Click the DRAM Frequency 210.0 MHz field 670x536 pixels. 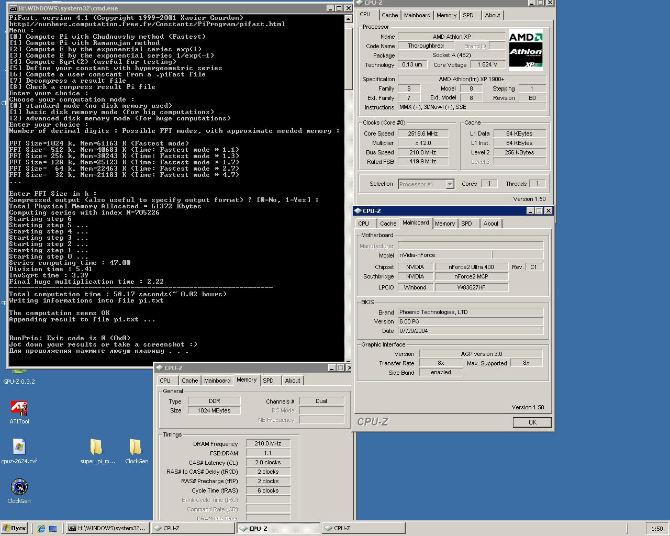[x=268, y=443]
